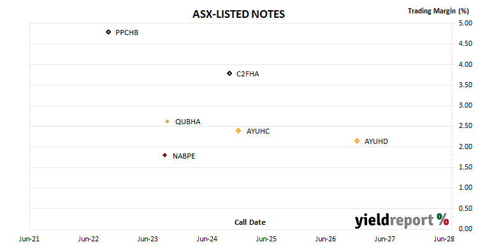
Task: Select the NABPE red diamond marker
Action: pos(164,155)
